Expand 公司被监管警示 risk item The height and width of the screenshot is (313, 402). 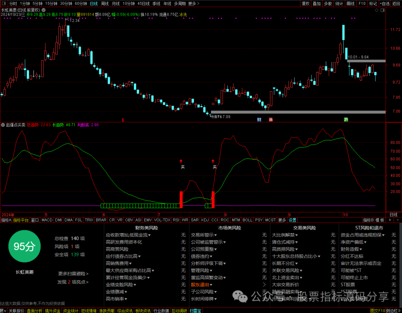coord(208,242)
